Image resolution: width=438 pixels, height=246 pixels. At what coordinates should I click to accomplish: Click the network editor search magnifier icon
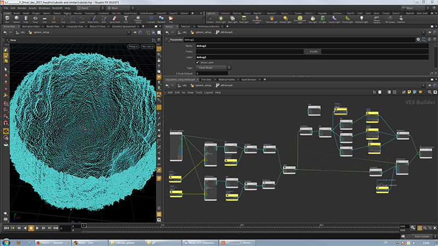click(430, 92)
